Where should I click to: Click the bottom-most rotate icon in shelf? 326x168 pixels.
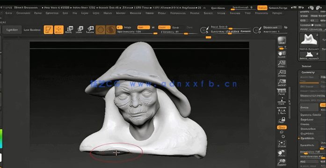click(282, 162)
